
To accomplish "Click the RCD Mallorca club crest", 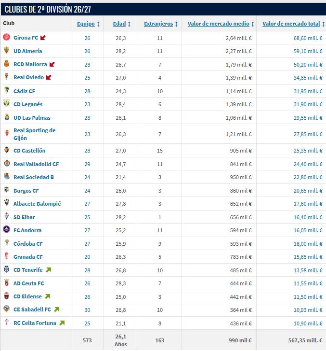I will (x=6, y=64).
